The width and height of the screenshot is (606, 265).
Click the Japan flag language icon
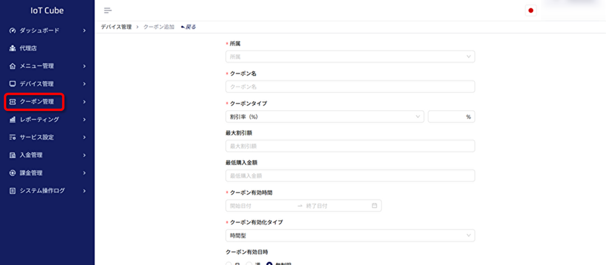[x=531, y=10]
